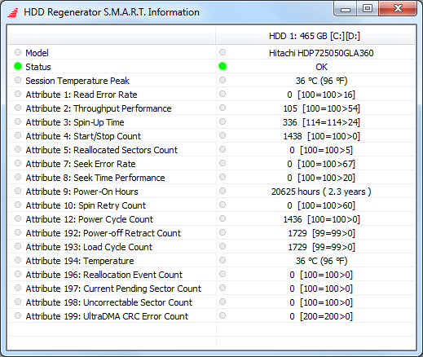423x357 pixels.
Task: Click the green indicator beside the Status label
Action: click(x=18, y=66)
